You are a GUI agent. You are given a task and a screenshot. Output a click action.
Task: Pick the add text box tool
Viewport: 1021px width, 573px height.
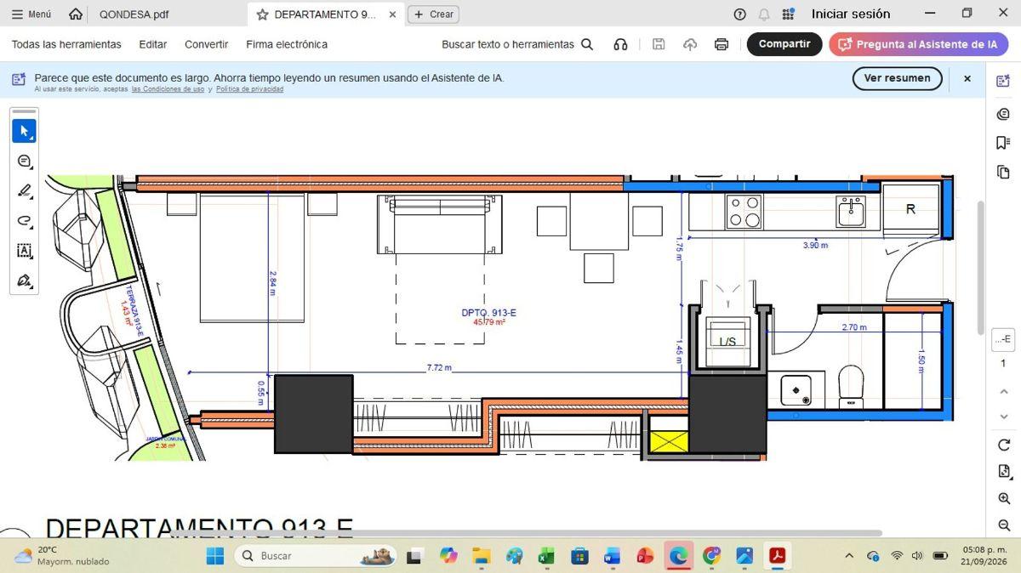(x=24, y=251)
